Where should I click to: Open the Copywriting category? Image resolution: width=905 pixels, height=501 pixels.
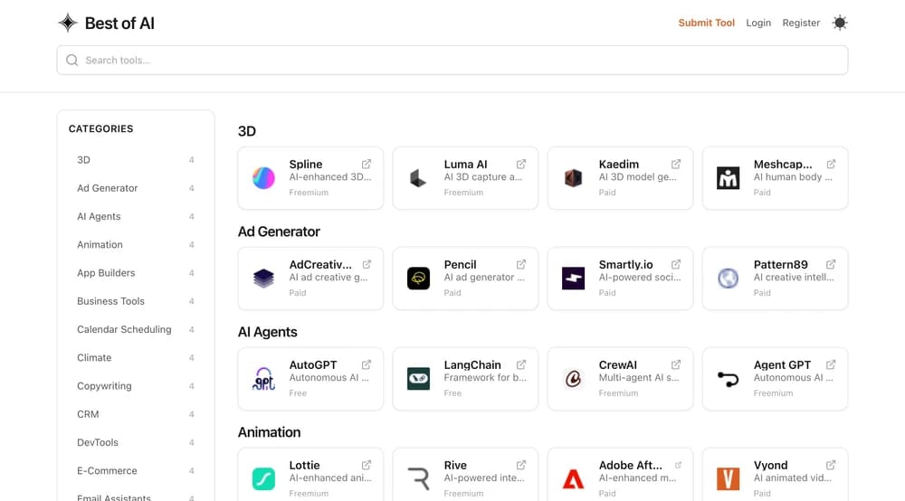coord(136,385)
